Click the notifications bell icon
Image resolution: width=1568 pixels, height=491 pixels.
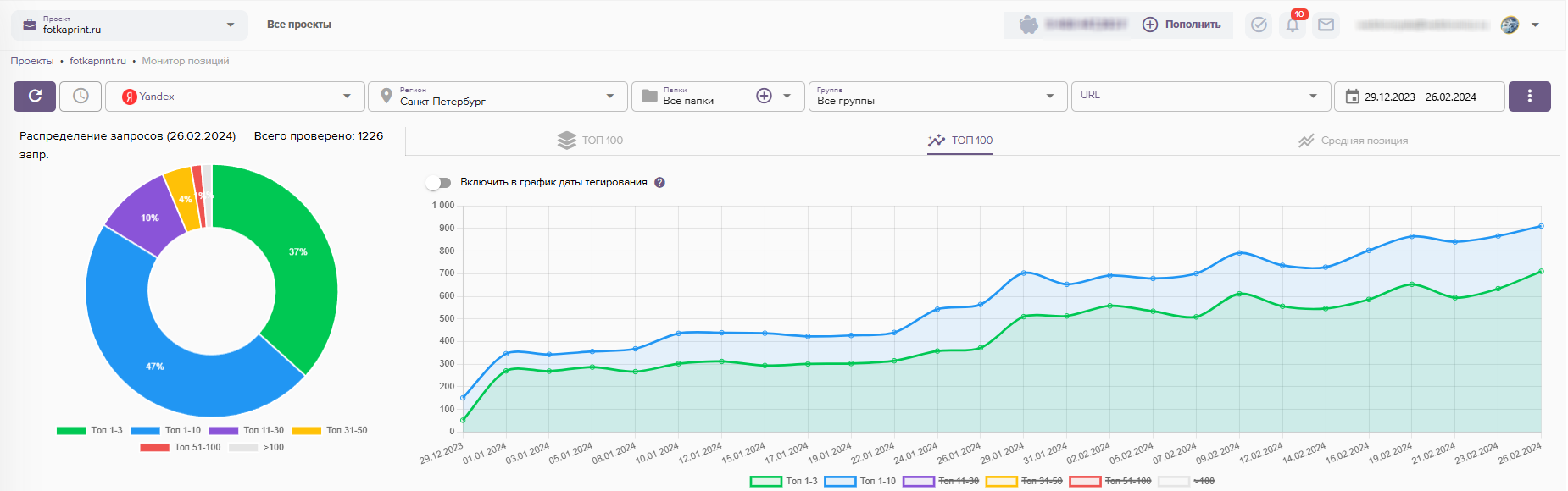pos(1293,25)
